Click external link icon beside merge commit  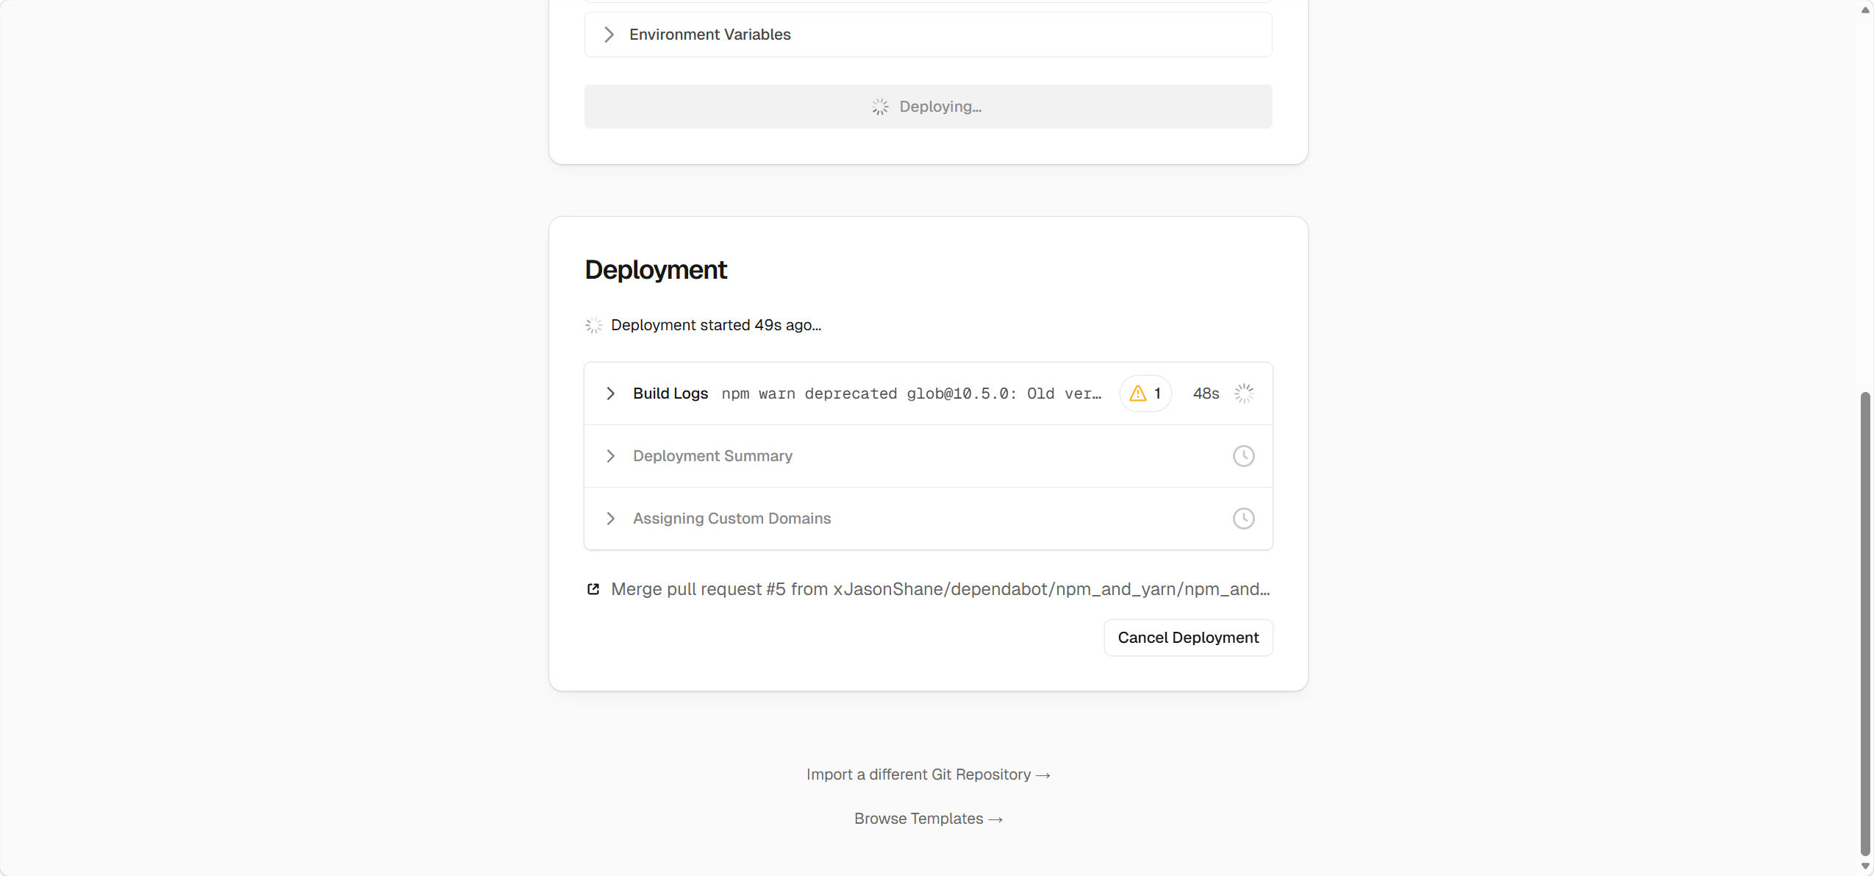[593, 589]
